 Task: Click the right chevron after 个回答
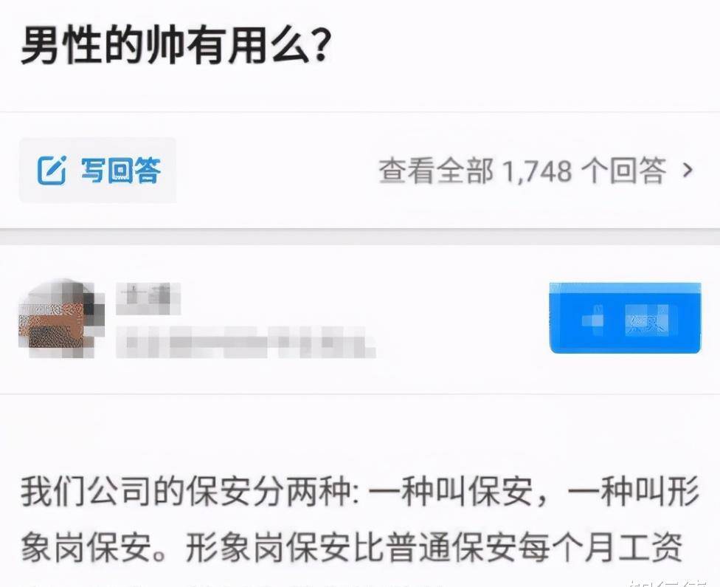(688, 171)
